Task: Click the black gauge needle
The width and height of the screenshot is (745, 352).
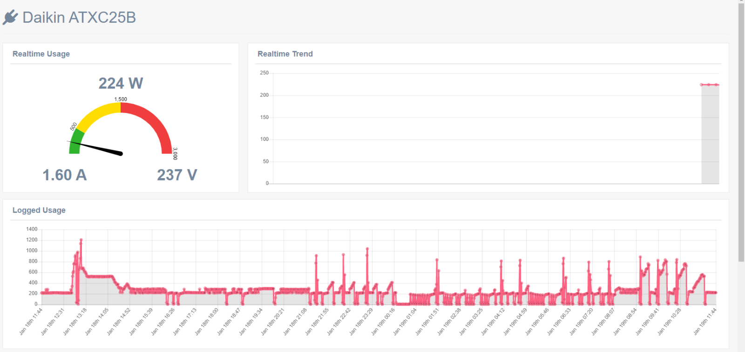Action: (95, 147)
